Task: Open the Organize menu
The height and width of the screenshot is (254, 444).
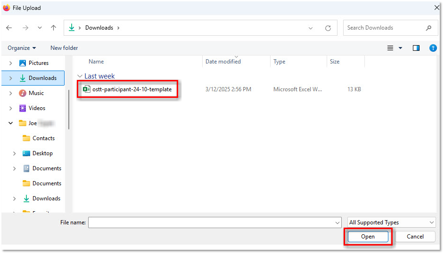Action: (22, 48)
